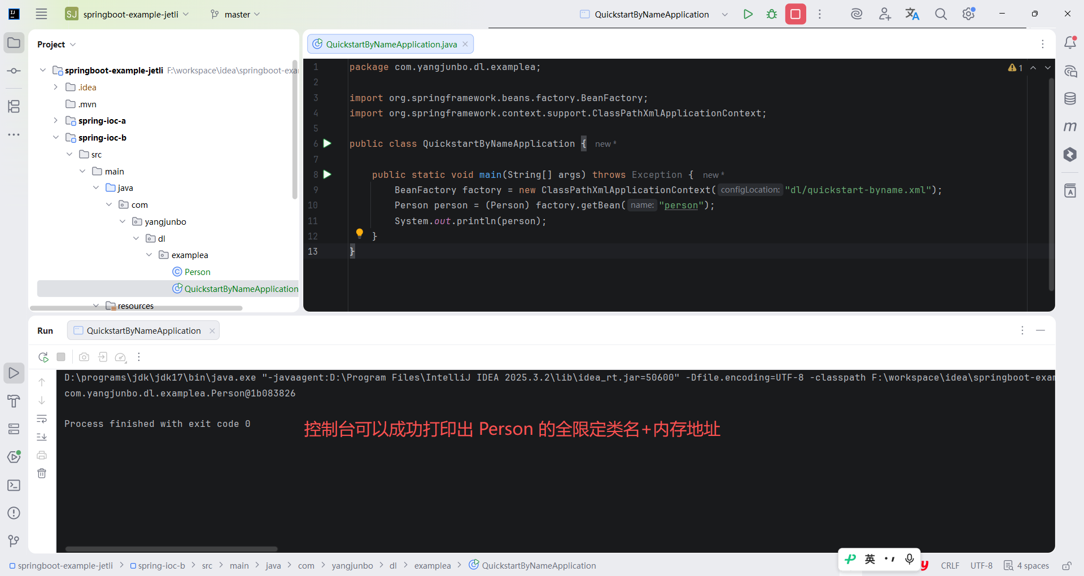Stop the running application with the red stop button
The image size is (1084, 576).
pyautogui.click(x=795, y=14)
